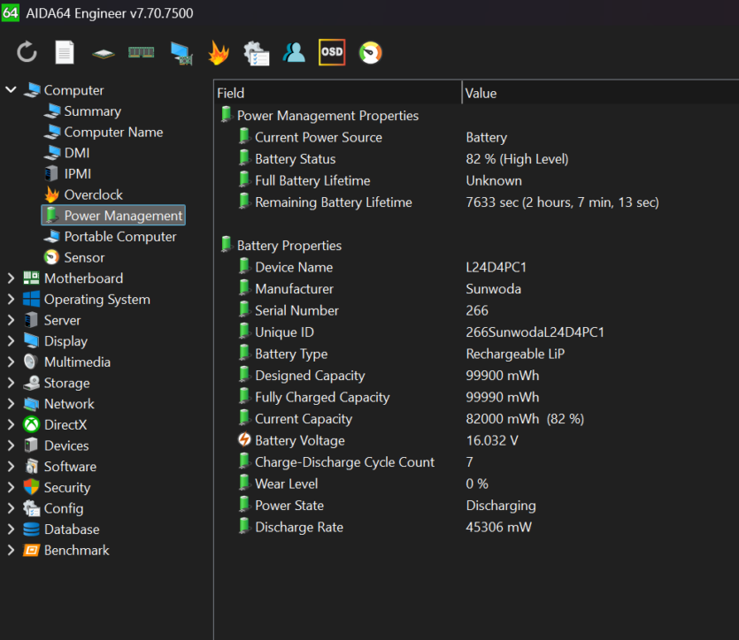Click the Network icon in tree
Viewport: 739px width, 640px height.
[32, 404]
